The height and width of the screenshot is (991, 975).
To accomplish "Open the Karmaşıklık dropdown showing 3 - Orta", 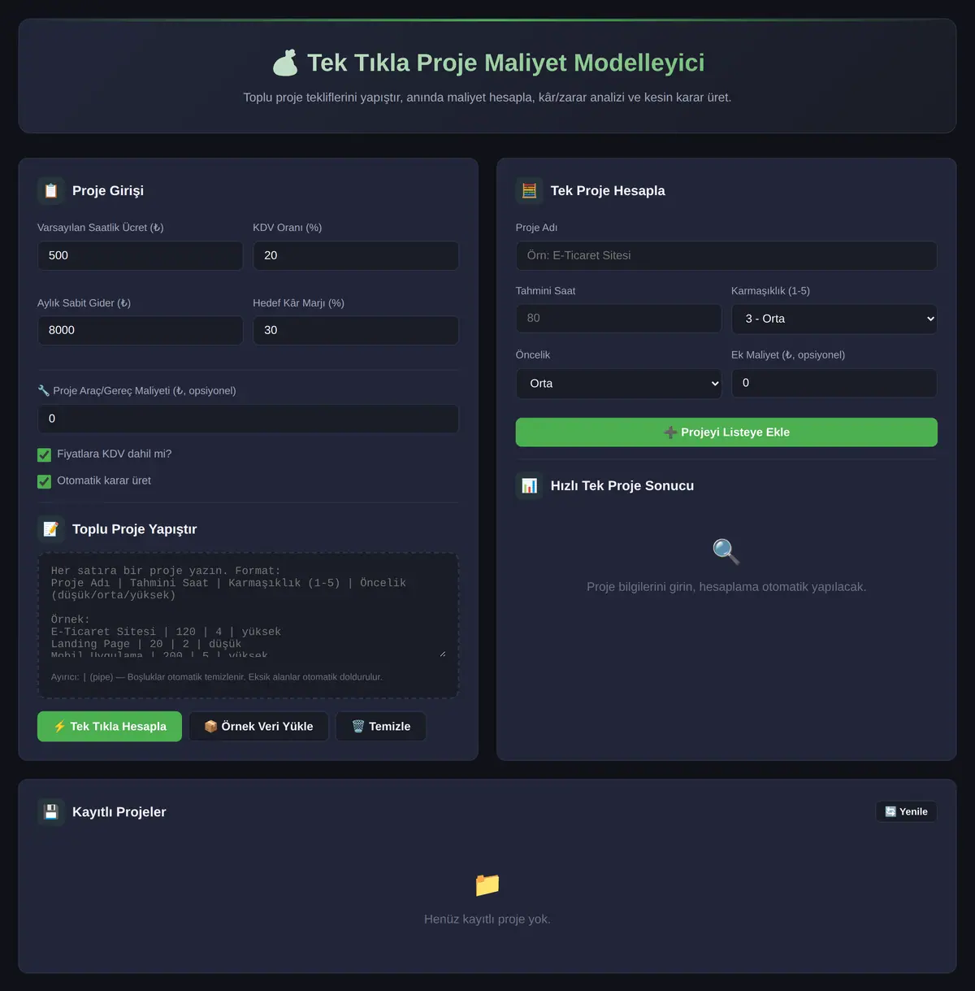I will [834, 319].
